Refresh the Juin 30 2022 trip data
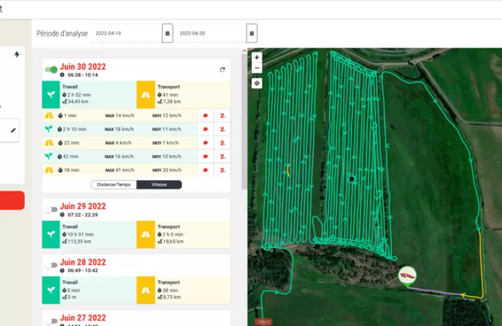 tap(222, 70)
